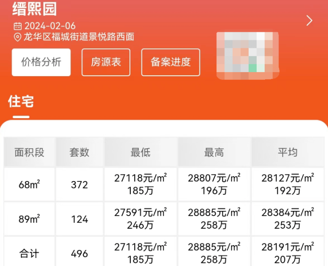
Task: Click the 最低 column header
Action: 141,152
